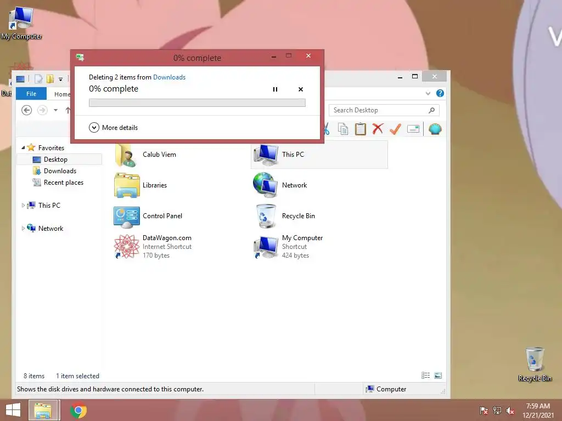Viewport: 562px width, 421px height.
Task: Select Network in the navigation tree
Action: tap(50, 229)
